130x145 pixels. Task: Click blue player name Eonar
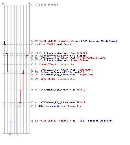point(67,44)
